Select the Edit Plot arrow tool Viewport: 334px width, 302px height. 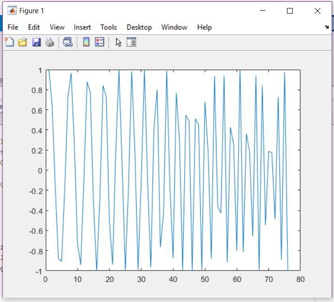[x=119, y=42]
